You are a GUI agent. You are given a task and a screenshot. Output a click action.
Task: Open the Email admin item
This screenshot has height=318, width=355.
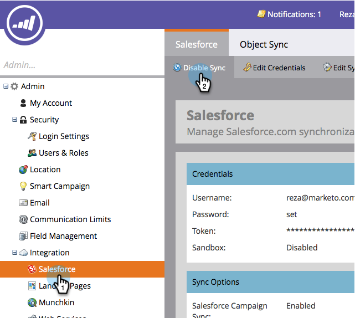[40, 203]
